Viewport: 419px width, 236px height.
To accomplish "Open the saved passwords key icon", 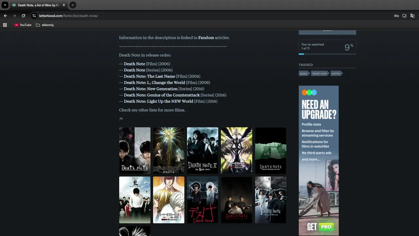I will (x=396, y=16).
